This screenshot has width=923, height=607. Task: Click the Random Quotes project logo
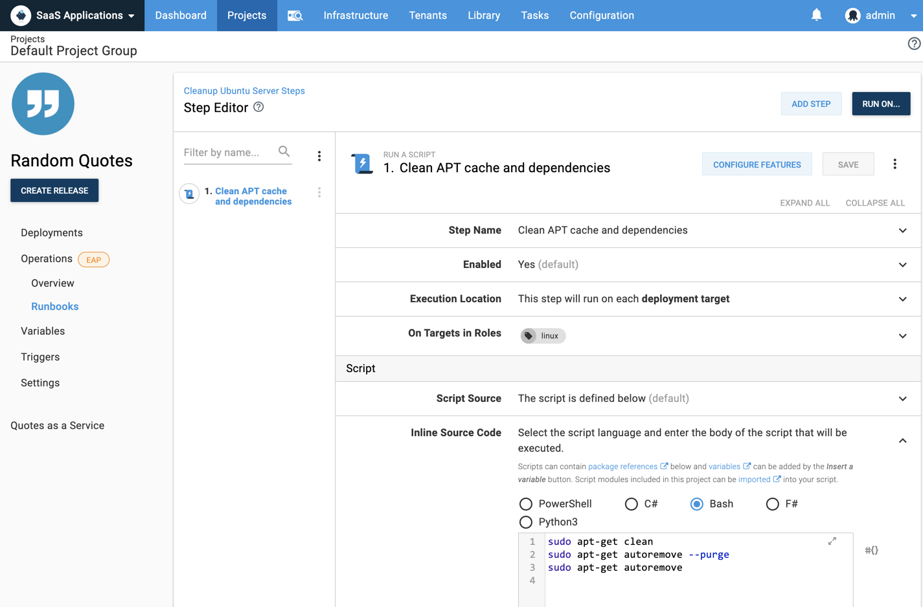pos(43,104)
